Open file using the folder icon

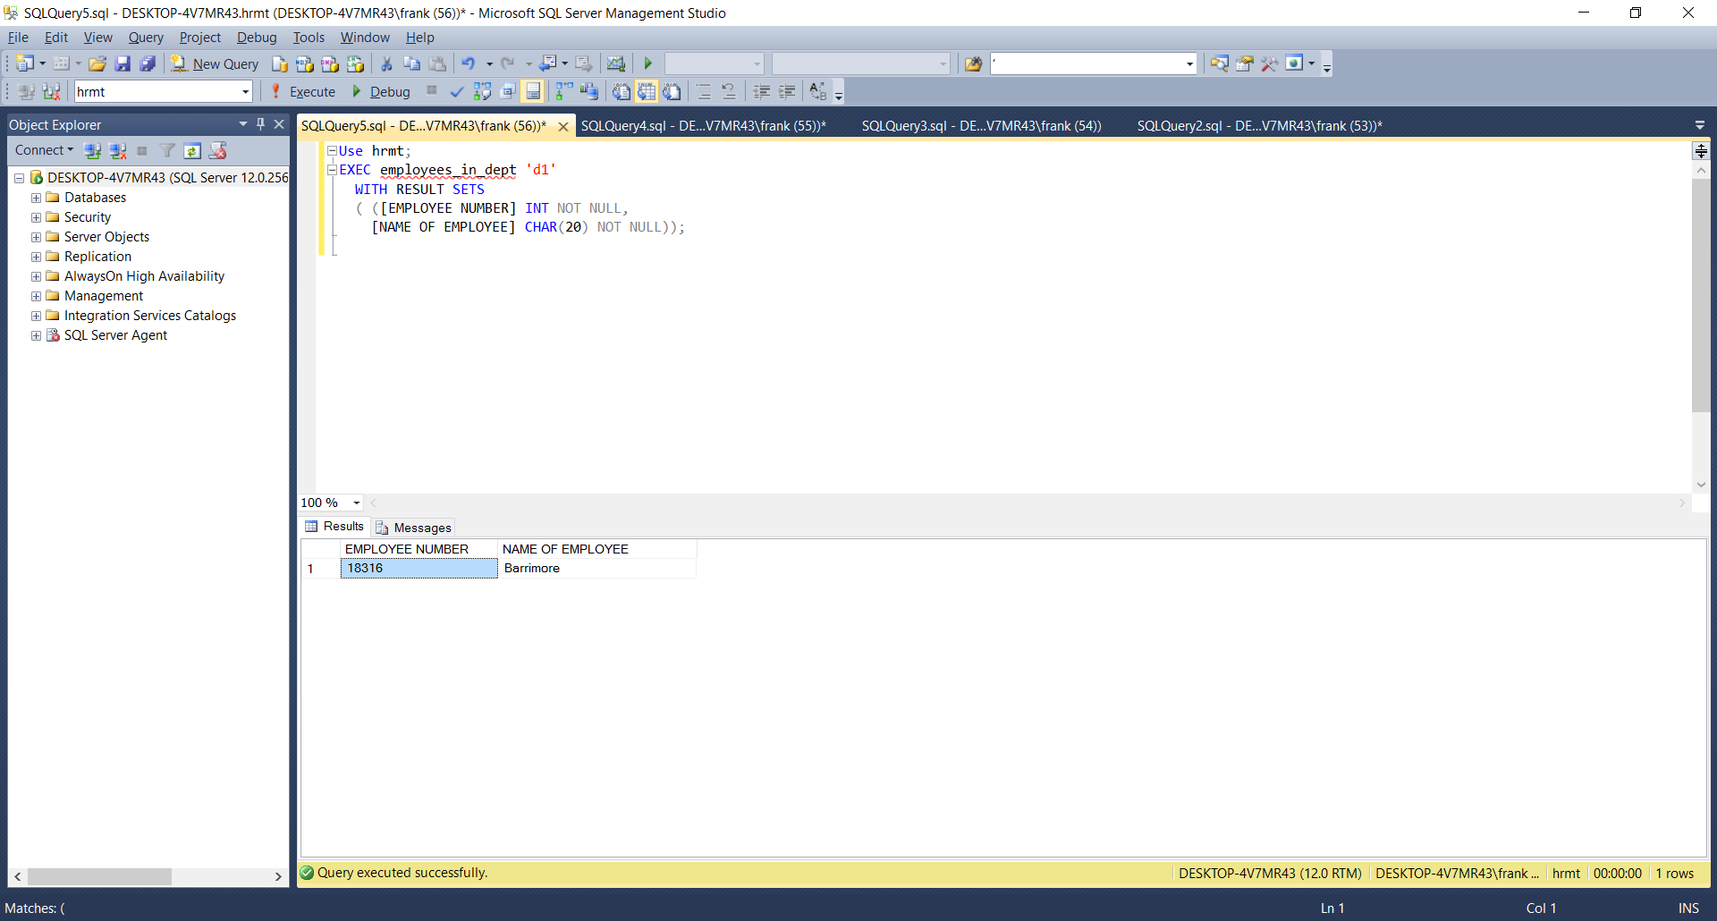click(x=97, y=63)
